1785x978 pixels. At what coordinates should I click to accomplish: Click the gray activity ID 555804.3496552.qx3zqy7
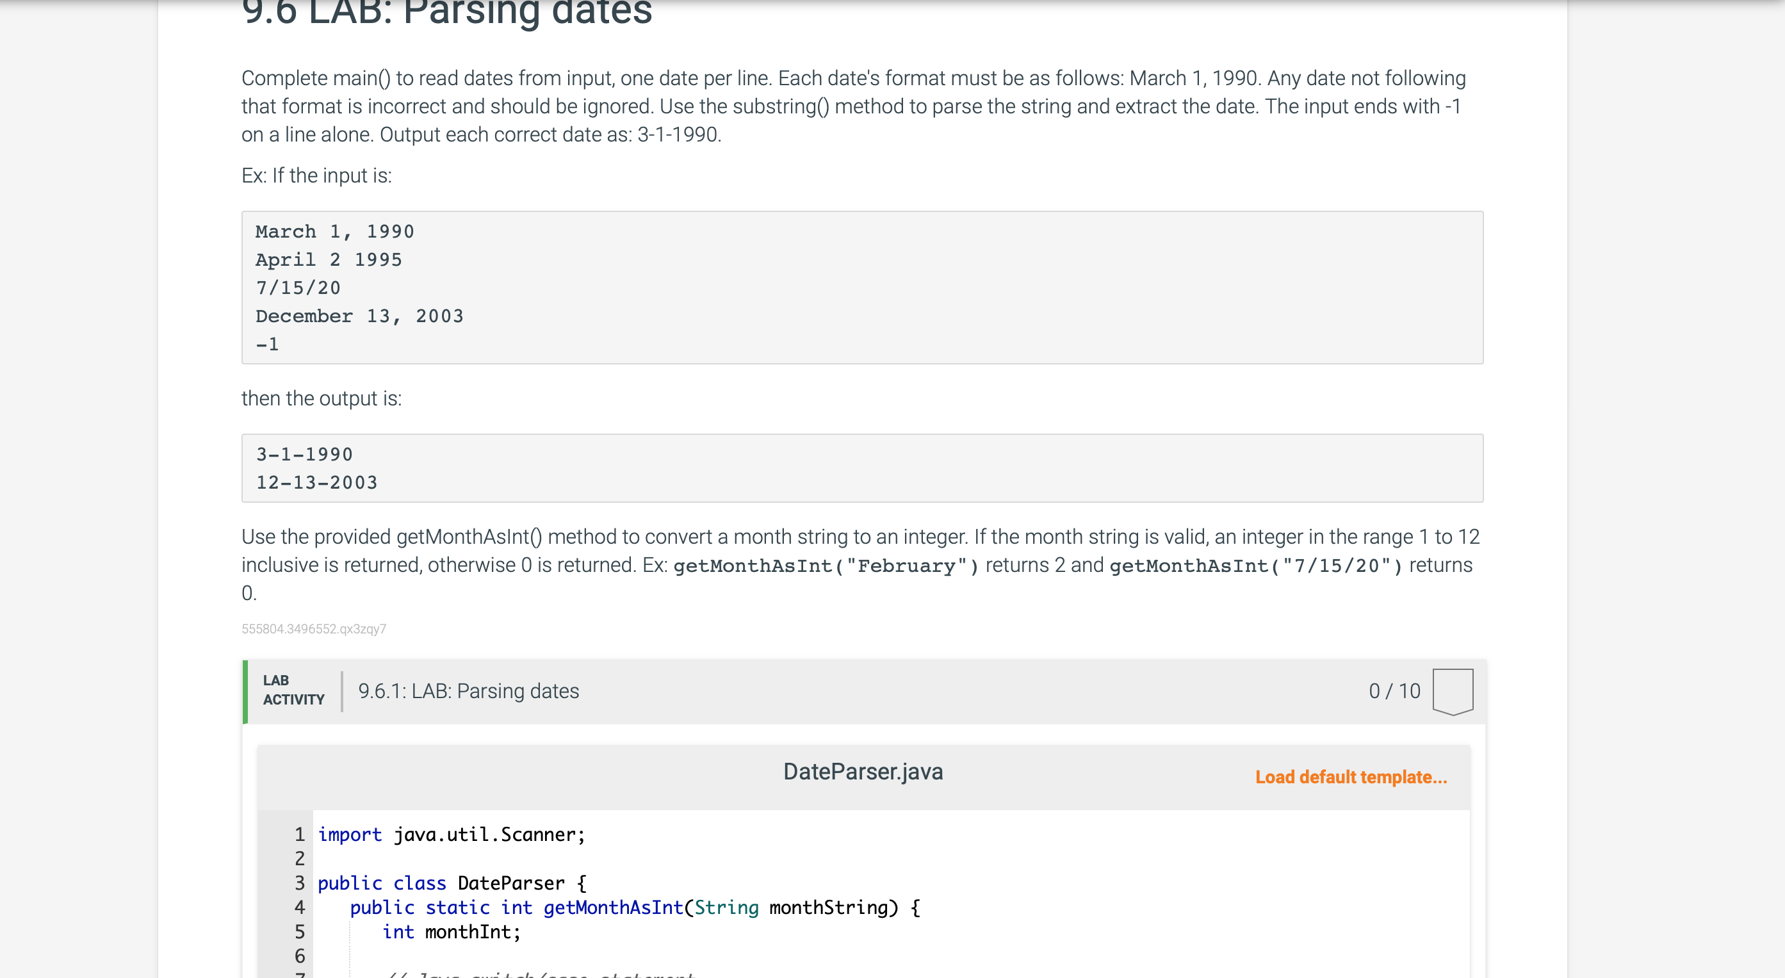tap(314, 629)
